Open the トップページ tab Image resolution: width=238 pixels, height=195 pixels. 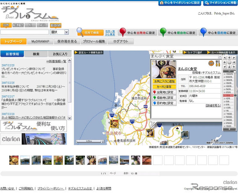(13, 42)
